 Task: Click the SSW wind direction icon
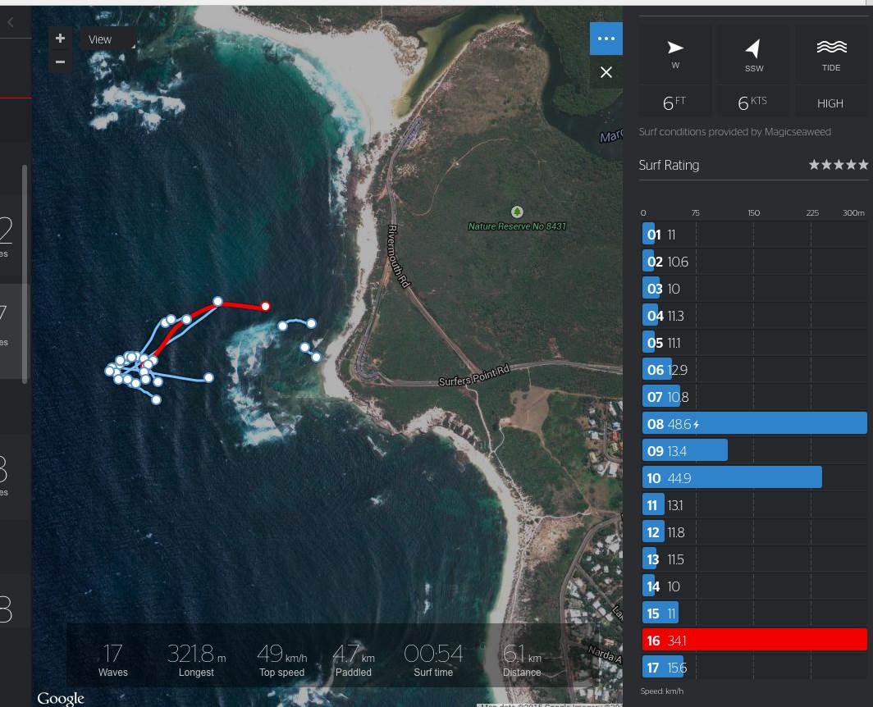point(753,48)
